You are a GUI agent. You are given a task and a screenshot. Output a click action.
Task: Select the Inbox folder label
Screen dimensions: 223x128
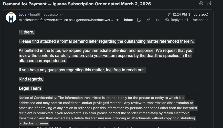(128, 20)
